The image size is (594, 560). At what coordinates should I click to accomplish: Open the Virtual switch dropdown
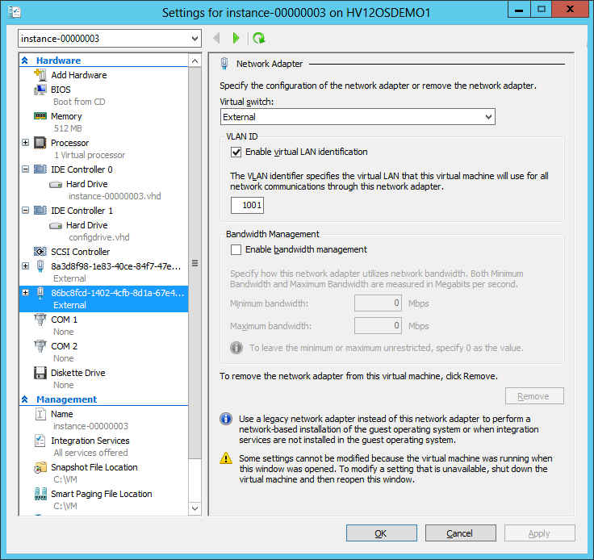(358, 117)
